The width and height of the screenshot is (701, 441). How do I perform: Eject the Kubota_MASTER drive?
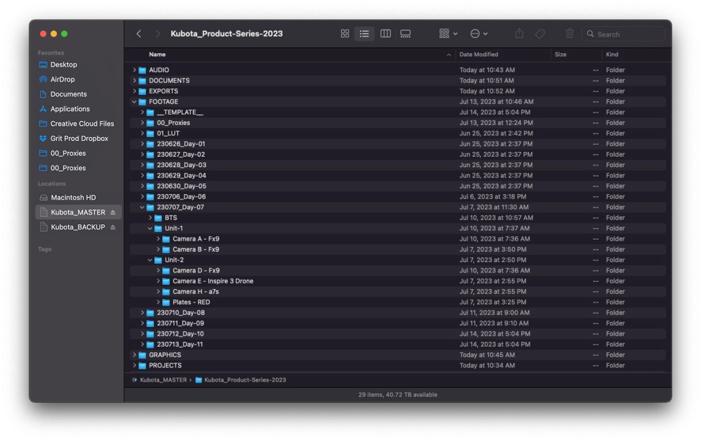113,212
